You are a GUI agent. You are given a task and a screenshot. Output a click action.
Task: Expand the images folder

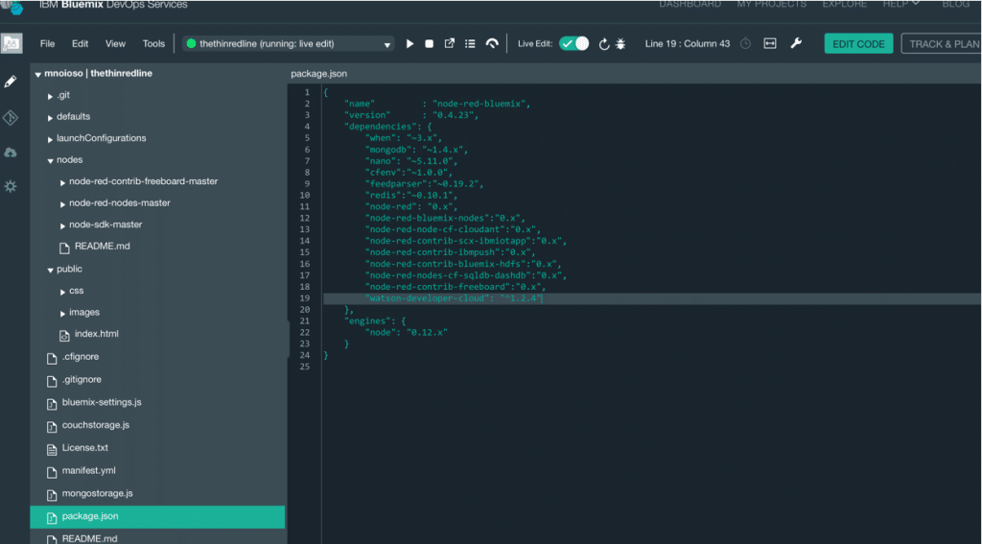click(63, 314)
